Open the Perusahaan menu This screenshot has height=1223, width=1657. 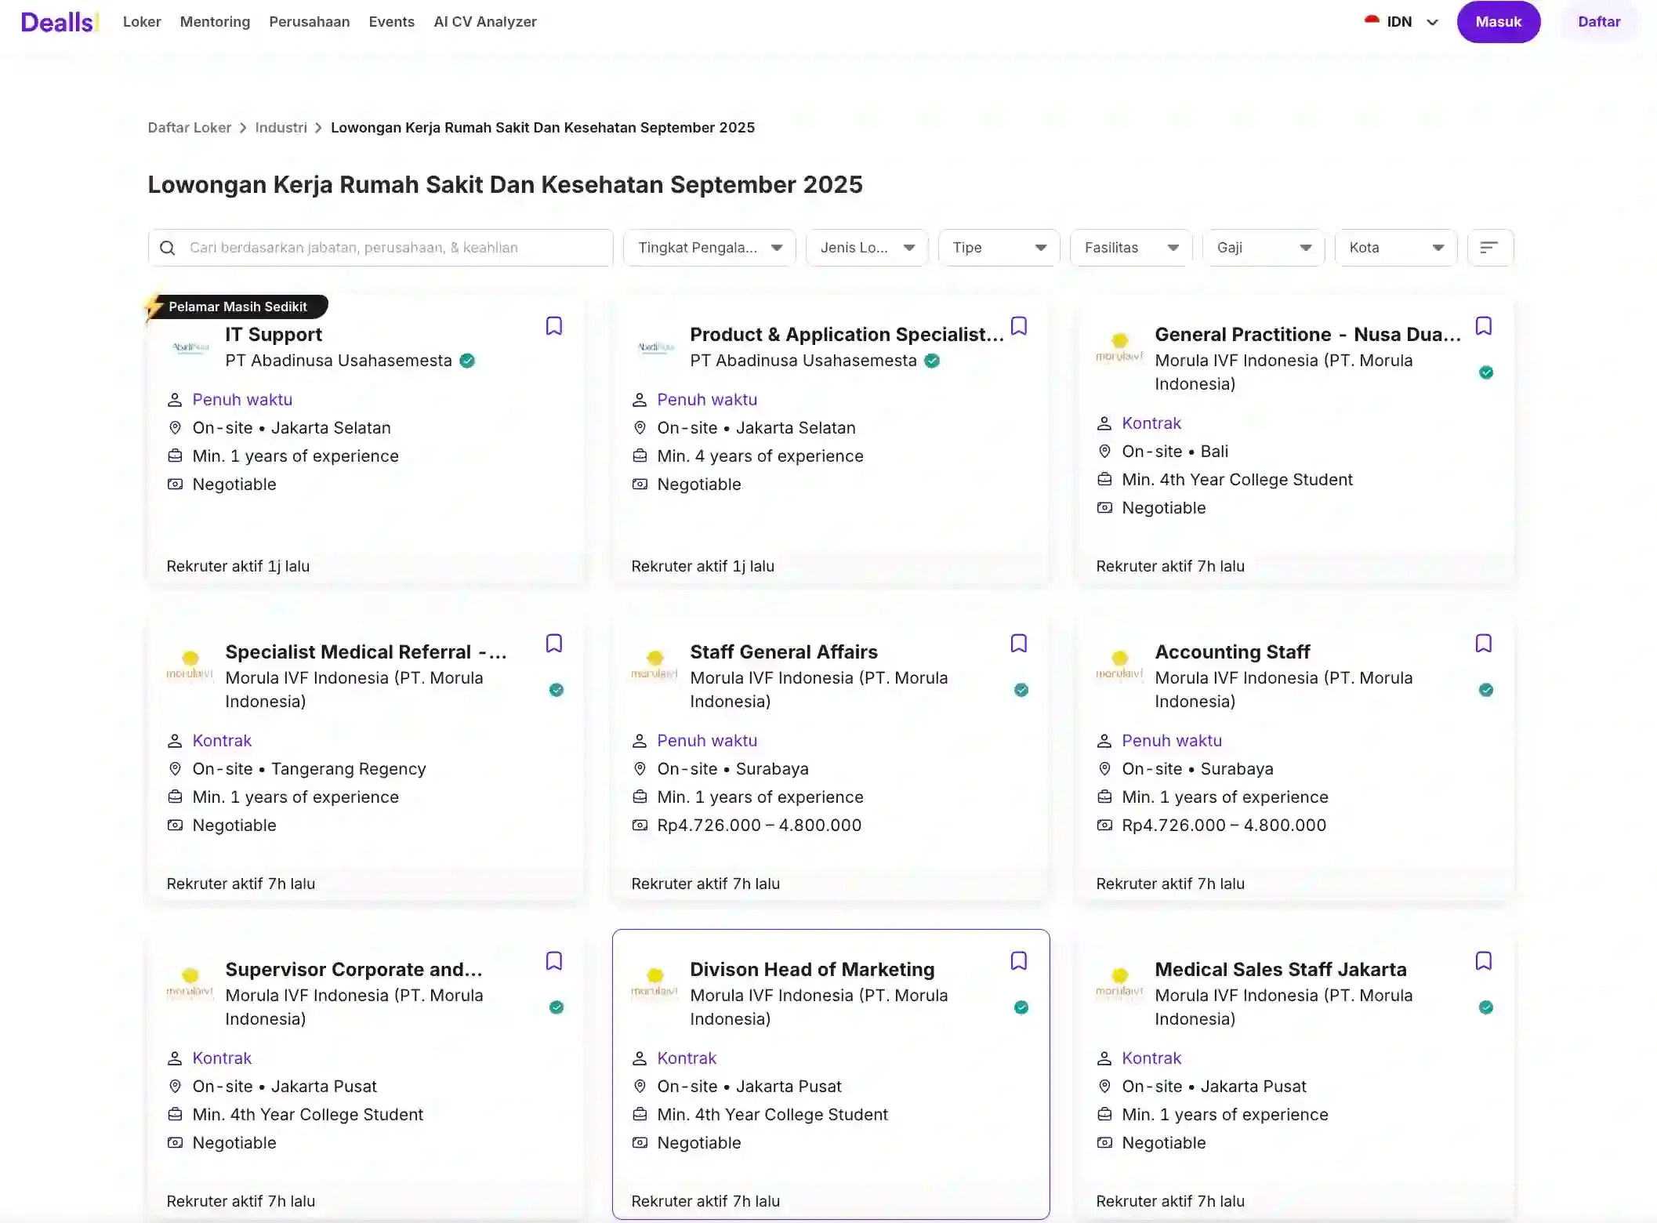tap(310, 22)
